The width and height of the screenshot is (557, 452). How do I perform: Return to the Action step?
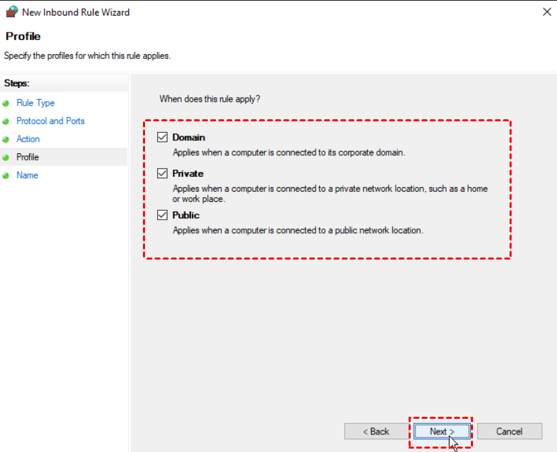tap(28, 140)
